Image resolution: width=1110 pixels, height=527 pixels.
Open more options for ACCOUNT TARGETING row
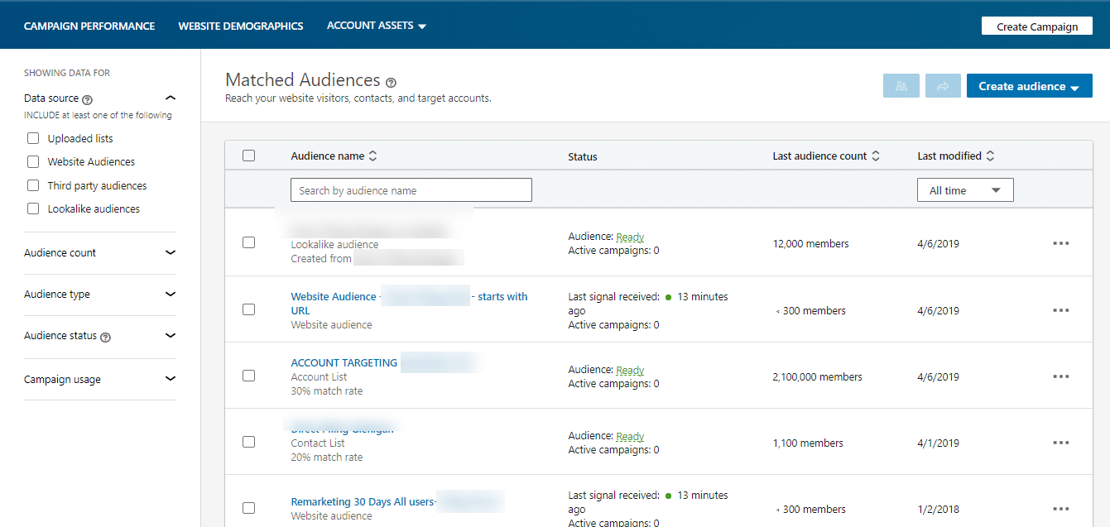tap(1060, 376)
